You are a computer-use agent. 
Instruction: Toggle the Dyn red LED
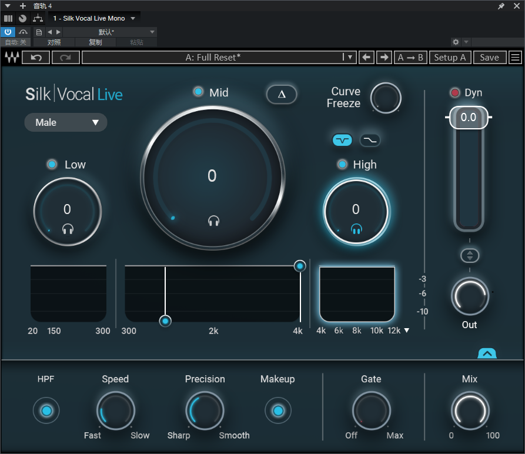tap(454, 92)
